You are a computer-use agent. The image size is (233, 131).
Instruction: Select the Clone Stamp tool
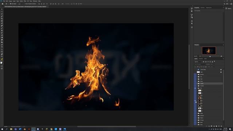point(2,31)
